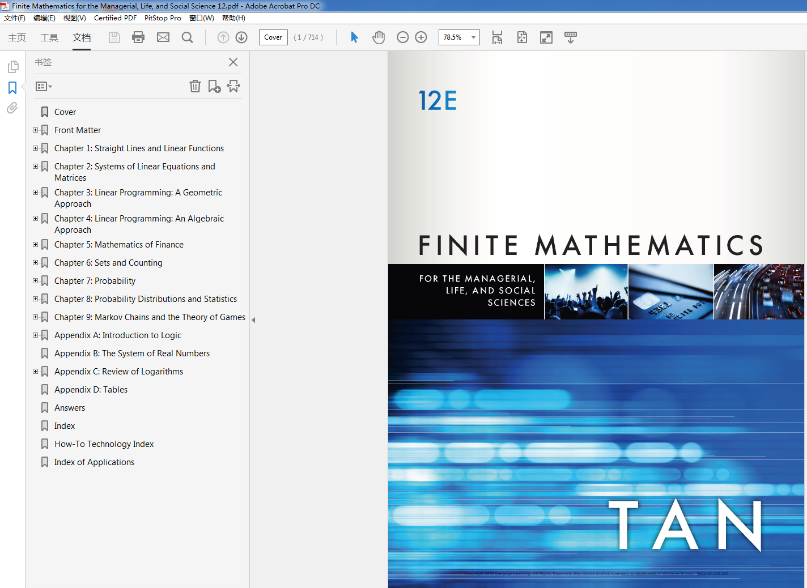Close the bookmarks panel X
Viewport: 807px width, 588px height.
pos(233,62)
